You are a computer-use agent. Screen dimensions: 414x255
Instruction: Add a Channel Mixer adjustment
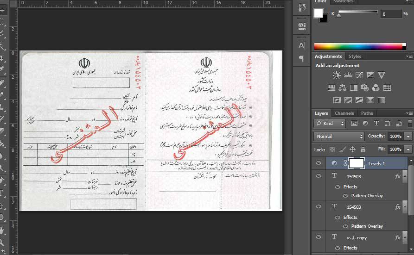pyautogui.click(x=376, y=88)
